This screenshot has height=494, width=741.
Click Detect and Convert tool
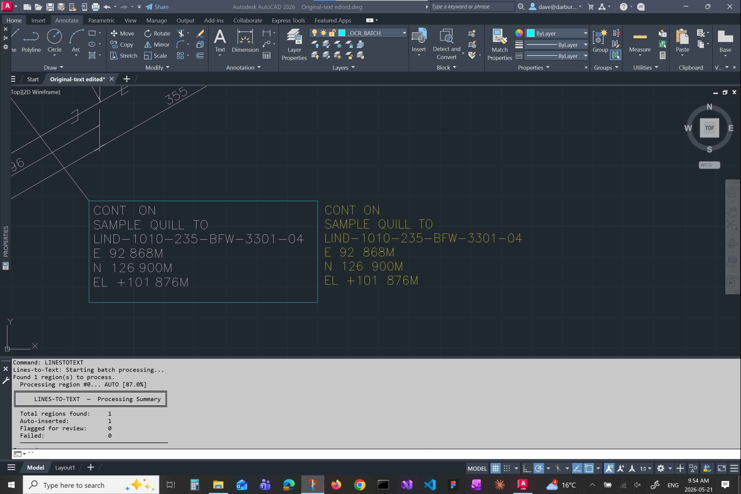tap(446, 44)
